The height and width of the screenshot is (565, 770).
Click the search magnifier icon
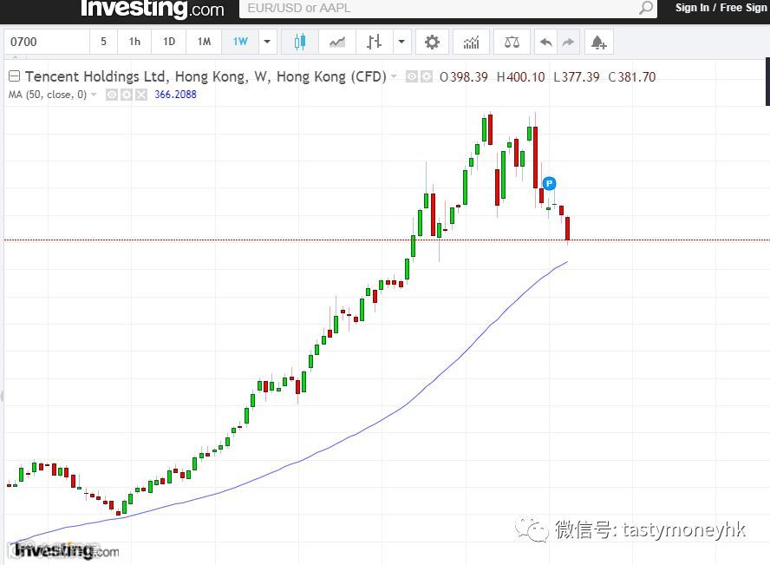(x=646, y=7)
